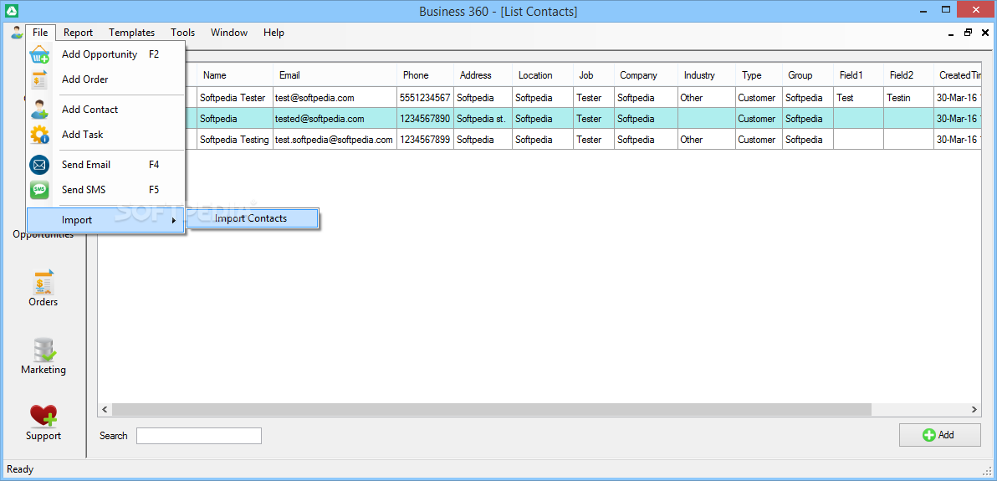
Task: Open the Orders sidebar icon
Action: (x=43, y=283)
